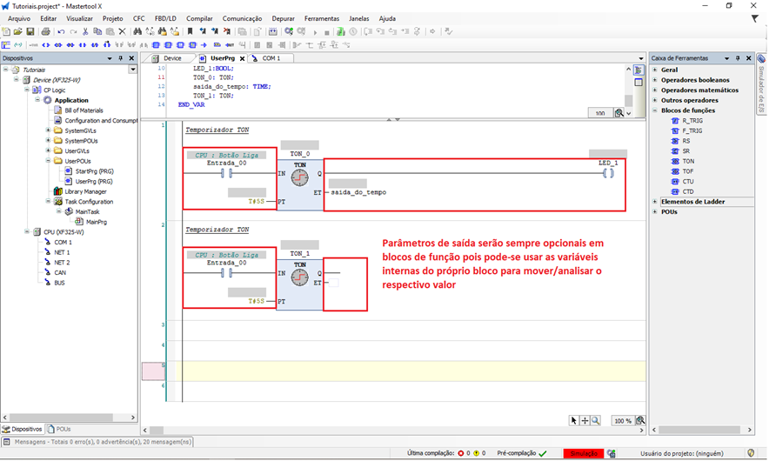Open the Library Manager node

point(84,191)
